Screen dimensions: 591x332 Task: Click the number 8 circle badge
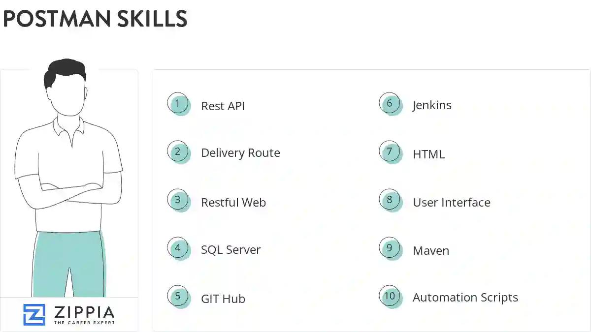coord(390,200)
